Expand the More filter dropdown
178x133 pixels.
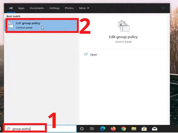[x=84, y=8]
